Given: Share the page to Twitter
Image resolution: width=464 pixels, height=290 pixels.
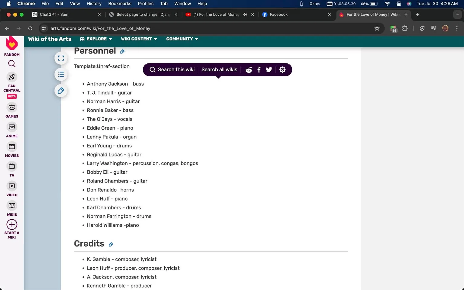Looking at the screenshot, I should [x=269, y=69].
